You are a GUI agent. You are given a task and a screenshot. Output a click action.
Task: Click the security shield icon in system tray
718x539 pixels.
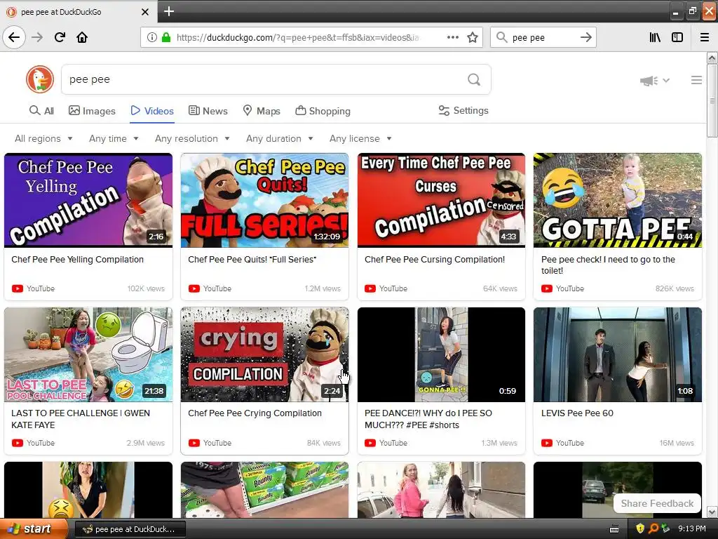pyautogui.click(x=640, y=528)
